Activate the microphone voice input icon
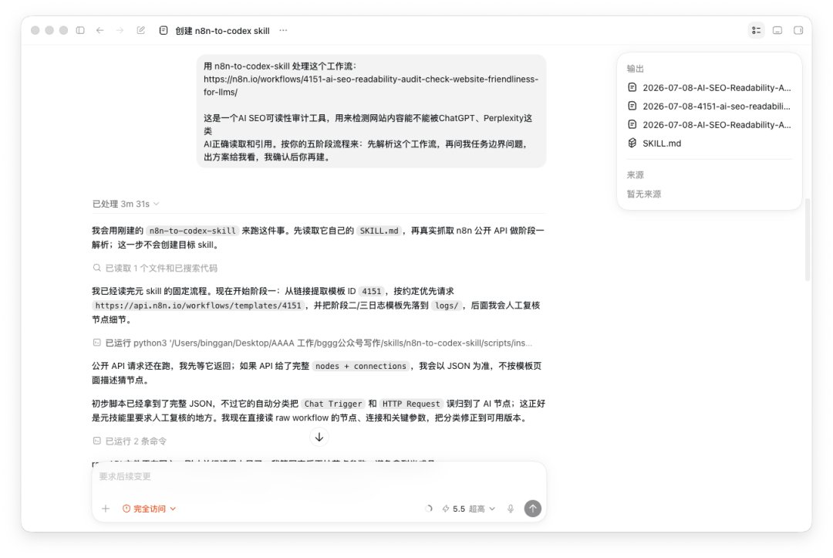The width and height of the screenshot is (833, 558). tap(511, 509)
